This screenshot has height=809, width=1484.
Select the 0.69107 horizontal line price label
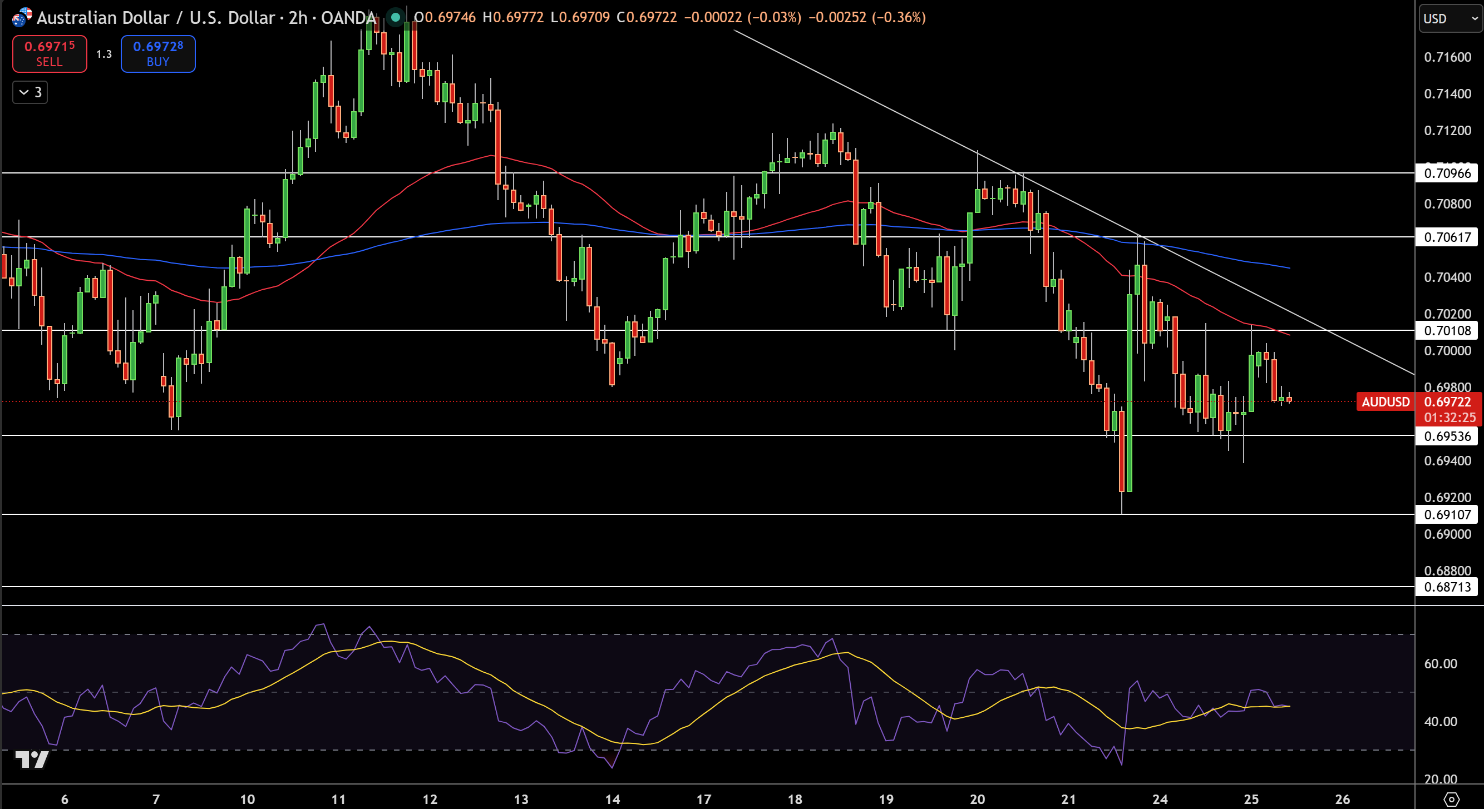point(1447,514)
